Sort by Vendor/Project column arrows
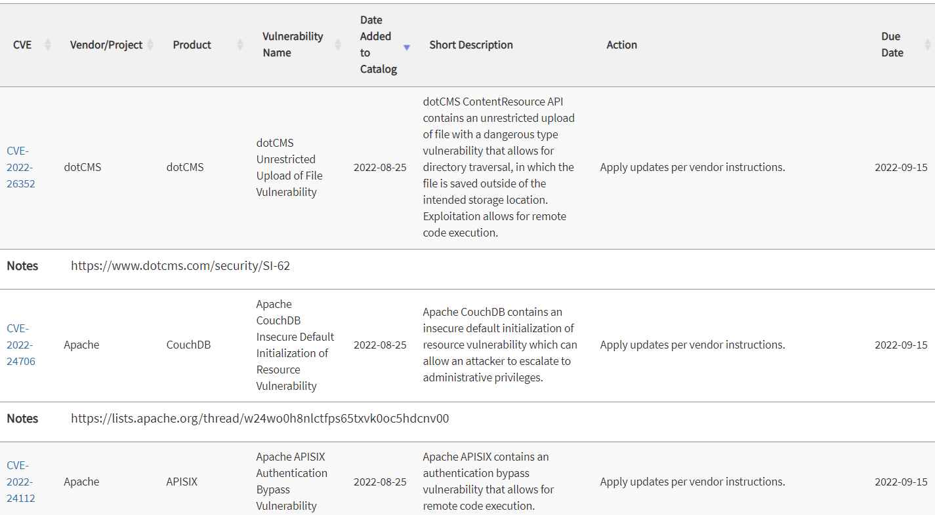This screenshot has width=935, height=515. (150, 45)
